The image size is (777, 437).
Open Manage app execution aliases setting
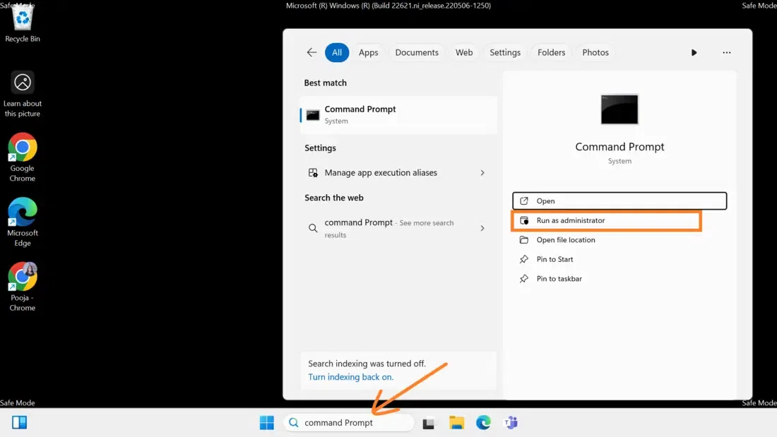(x=398, y=172)
